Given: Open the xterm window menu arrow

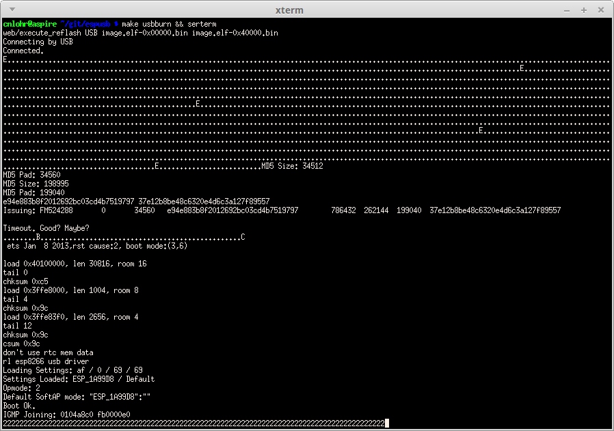Looking at the screenshot, I should pos(12,10).
